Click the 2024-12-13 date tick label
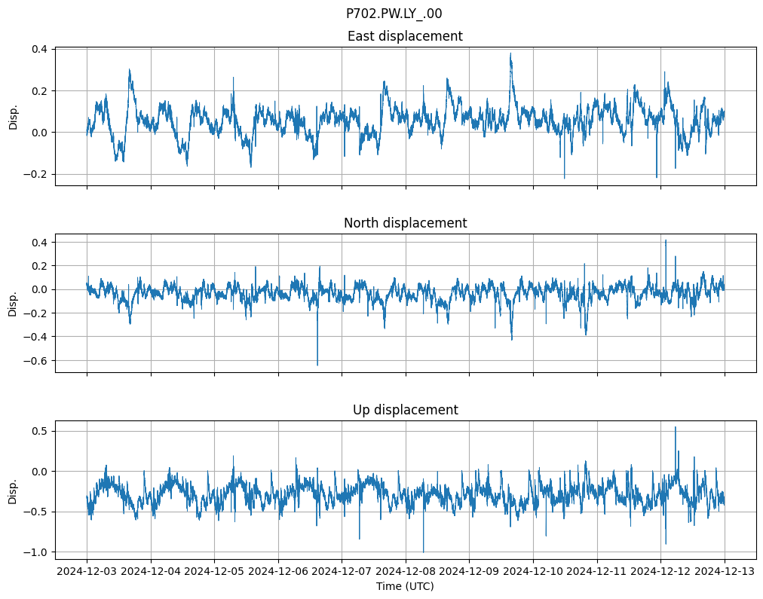This screenshot has width=763, height=599. pyautogui.click(x=725, y=571)
